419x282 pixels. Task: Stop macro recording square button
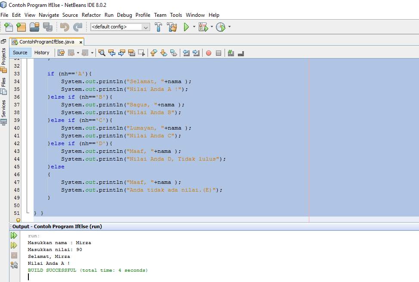point(218,53)
